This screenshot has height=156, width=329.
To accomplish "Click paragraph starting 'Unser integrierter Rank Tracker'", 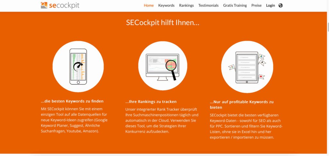I will (x=162, y=121).
